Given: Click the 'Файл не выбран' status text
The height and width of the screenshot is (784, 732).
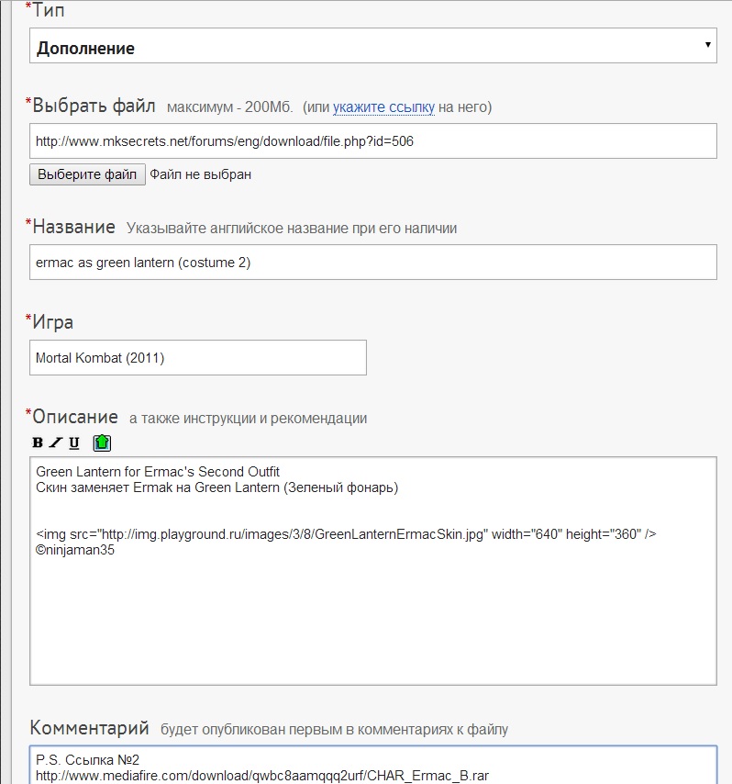Looking at the screenshot, I should click(x=200, y=174).
